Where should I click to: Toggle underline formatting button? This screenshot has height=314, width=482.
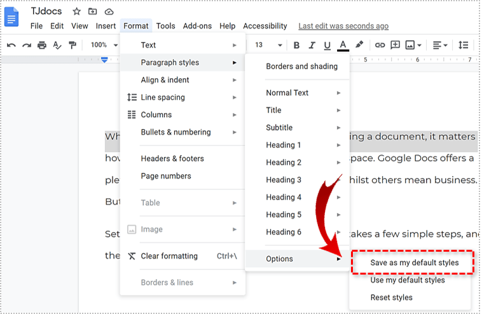(327, 45)
